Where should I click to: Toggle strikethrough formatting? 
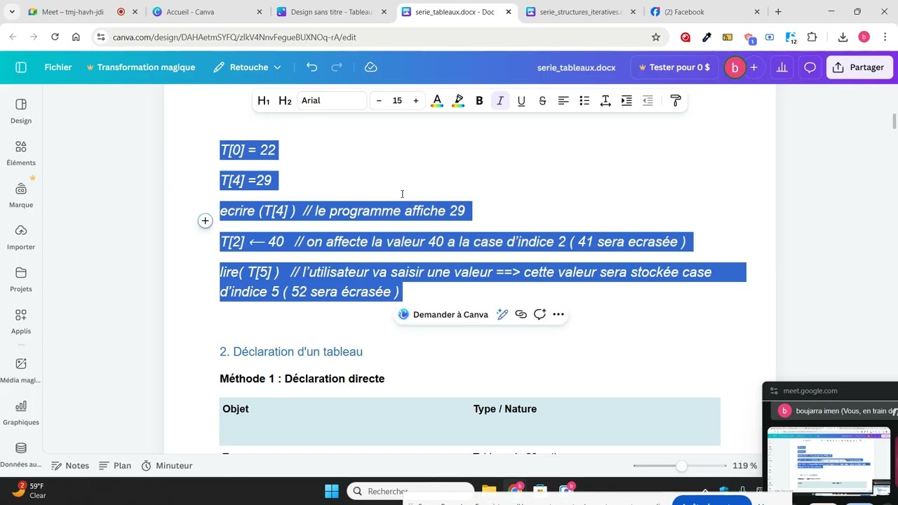[542, 101]
